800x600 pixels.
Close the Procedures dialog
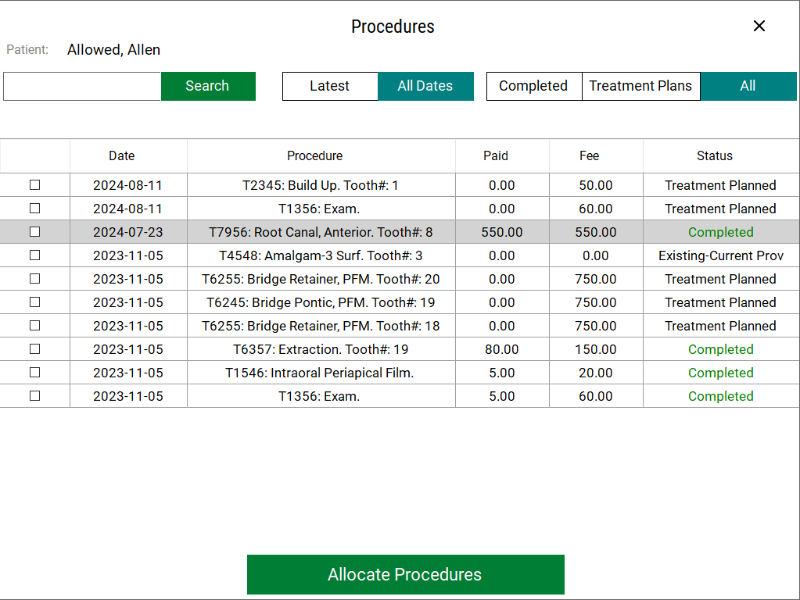pyautogui.click(x=759, y=26)
